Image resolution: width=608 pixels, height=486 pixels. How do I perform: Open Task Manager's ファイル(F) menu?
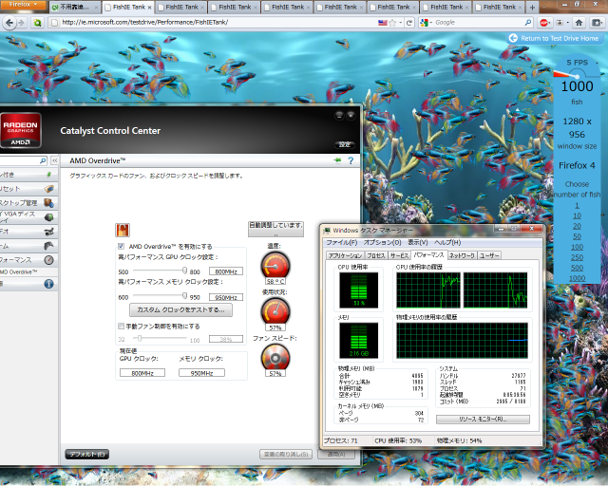click(x=341, y=242)
